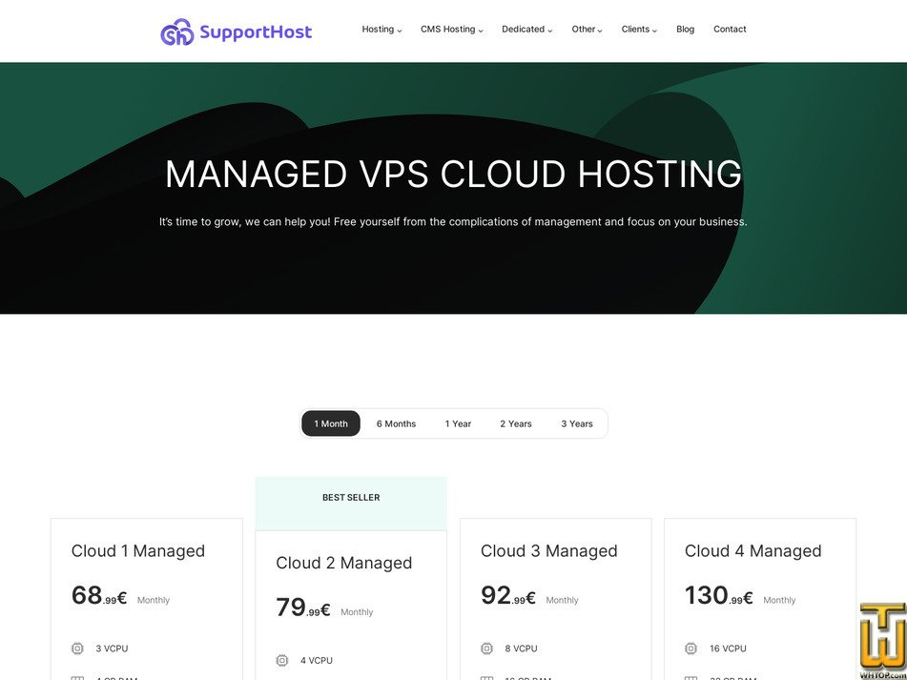Select Contact in the navigation
Screen dimensions: 907x680
pyautogui.click(x=730, y=30)
